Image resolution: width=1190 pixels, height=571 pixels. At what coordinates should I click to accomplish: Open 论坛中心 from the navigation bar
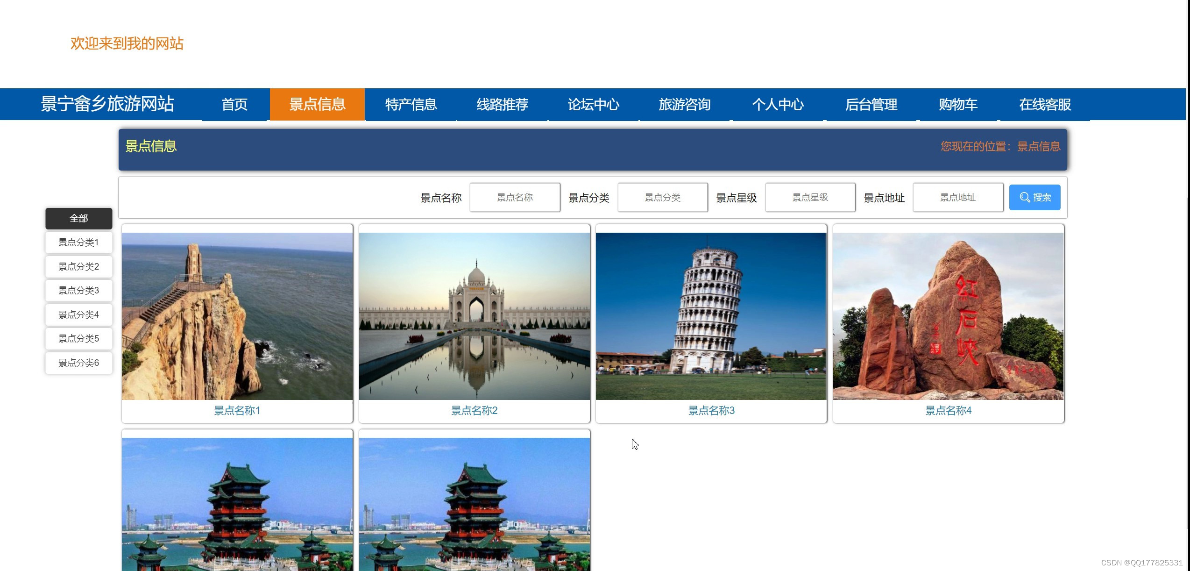(x=594, y=104)
